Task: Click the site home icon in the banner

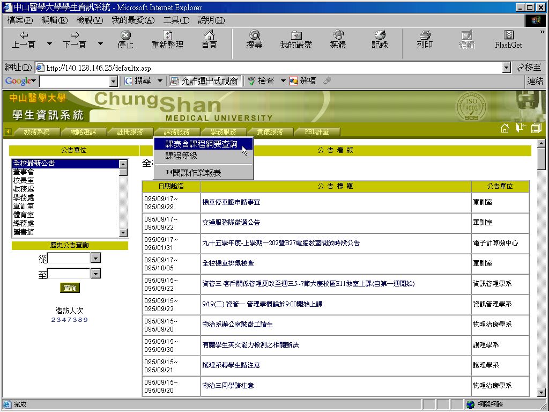Action: coord(505,128)
